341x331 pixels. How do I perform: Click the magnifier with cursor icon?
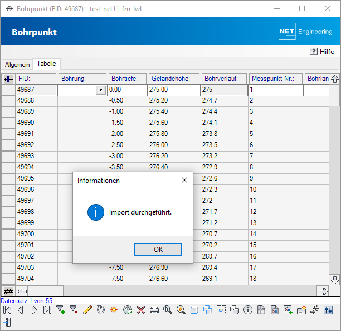click(168, 310)
